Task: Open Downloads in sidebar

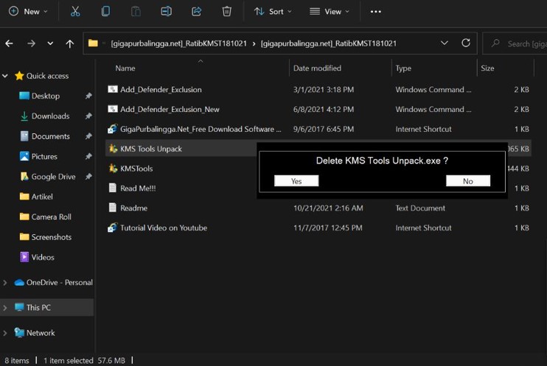Action: click(x=50, y=116)
